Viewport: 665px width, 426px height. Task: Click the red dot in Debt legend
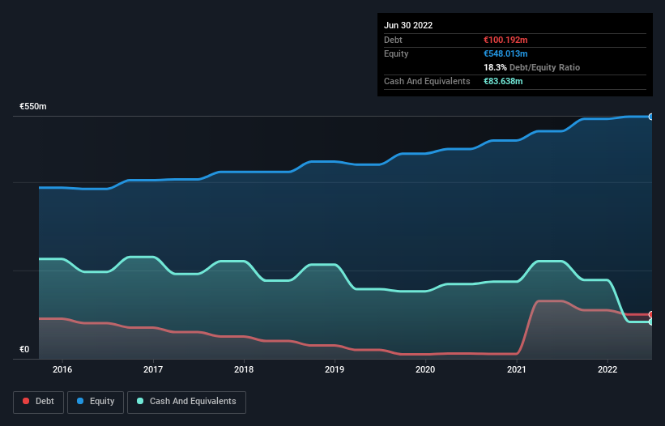point(26,401)
